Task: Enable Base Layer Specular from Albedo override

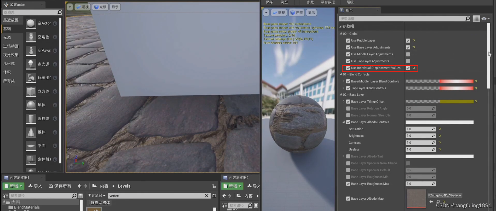Action: click(348, 163)
